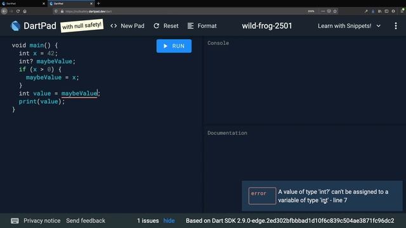
Task: Click the account profile icon in toolbar
Action: point(393,11)
